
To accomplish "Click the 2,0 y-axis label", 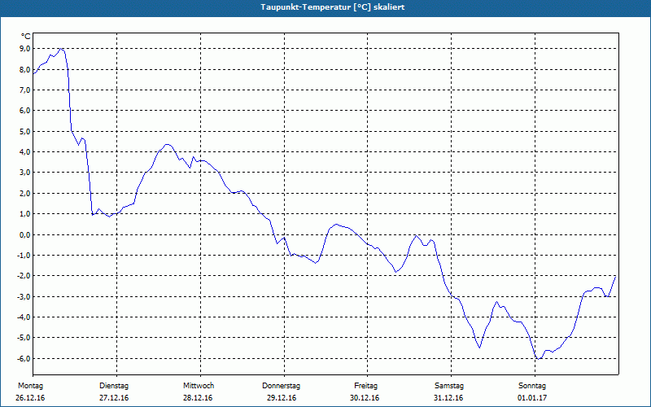I will click(25, 193).
